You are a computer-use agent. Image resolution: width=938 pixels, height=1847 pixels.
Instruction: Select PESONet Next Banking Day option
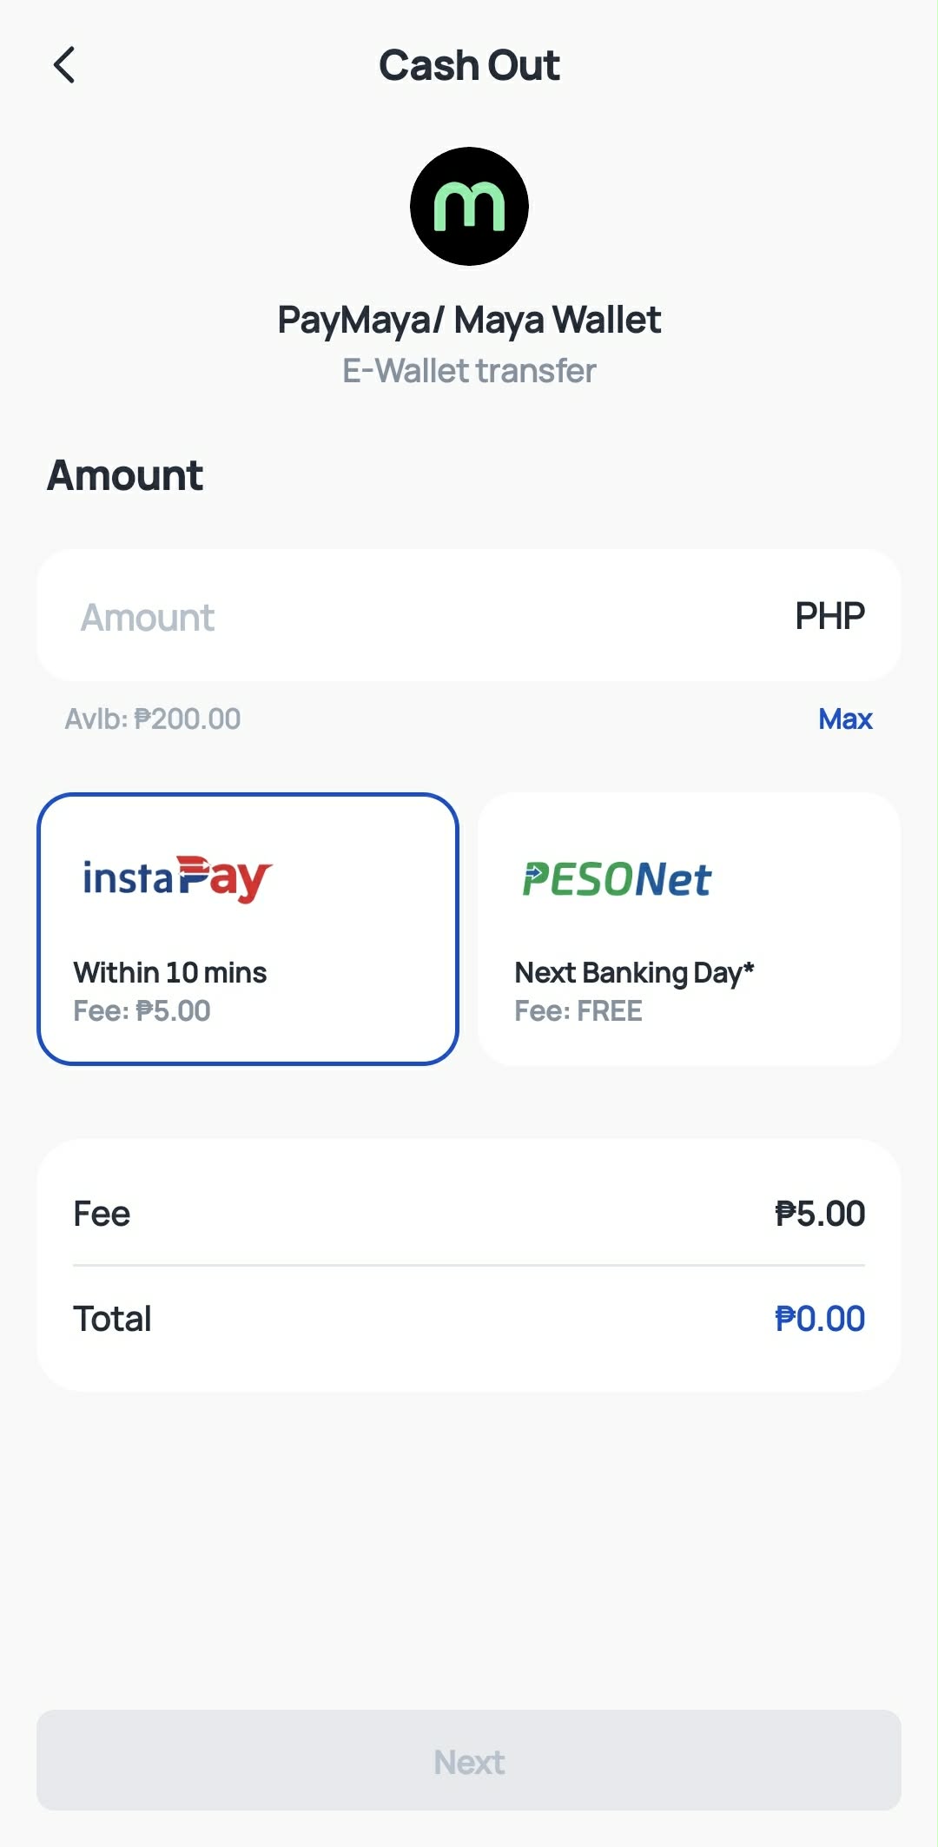[x=689, y=929]
